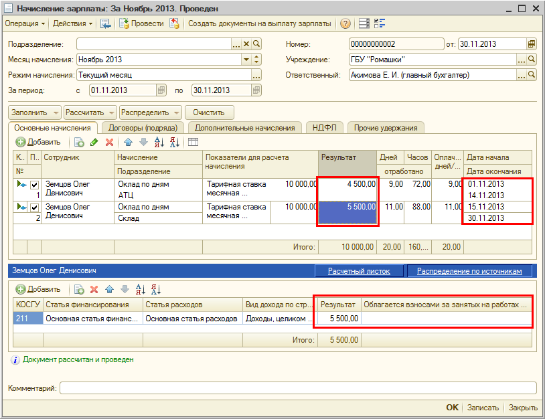Move row up in the Основные начисления toolbar
Screen dimensions: 545x419
click(128, 142)
